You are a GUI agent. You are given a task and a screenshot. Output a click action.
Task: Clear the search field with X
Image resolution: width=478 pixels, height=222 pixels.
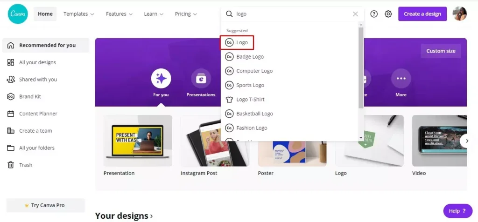pyautogui.click(x=355, y=14)
